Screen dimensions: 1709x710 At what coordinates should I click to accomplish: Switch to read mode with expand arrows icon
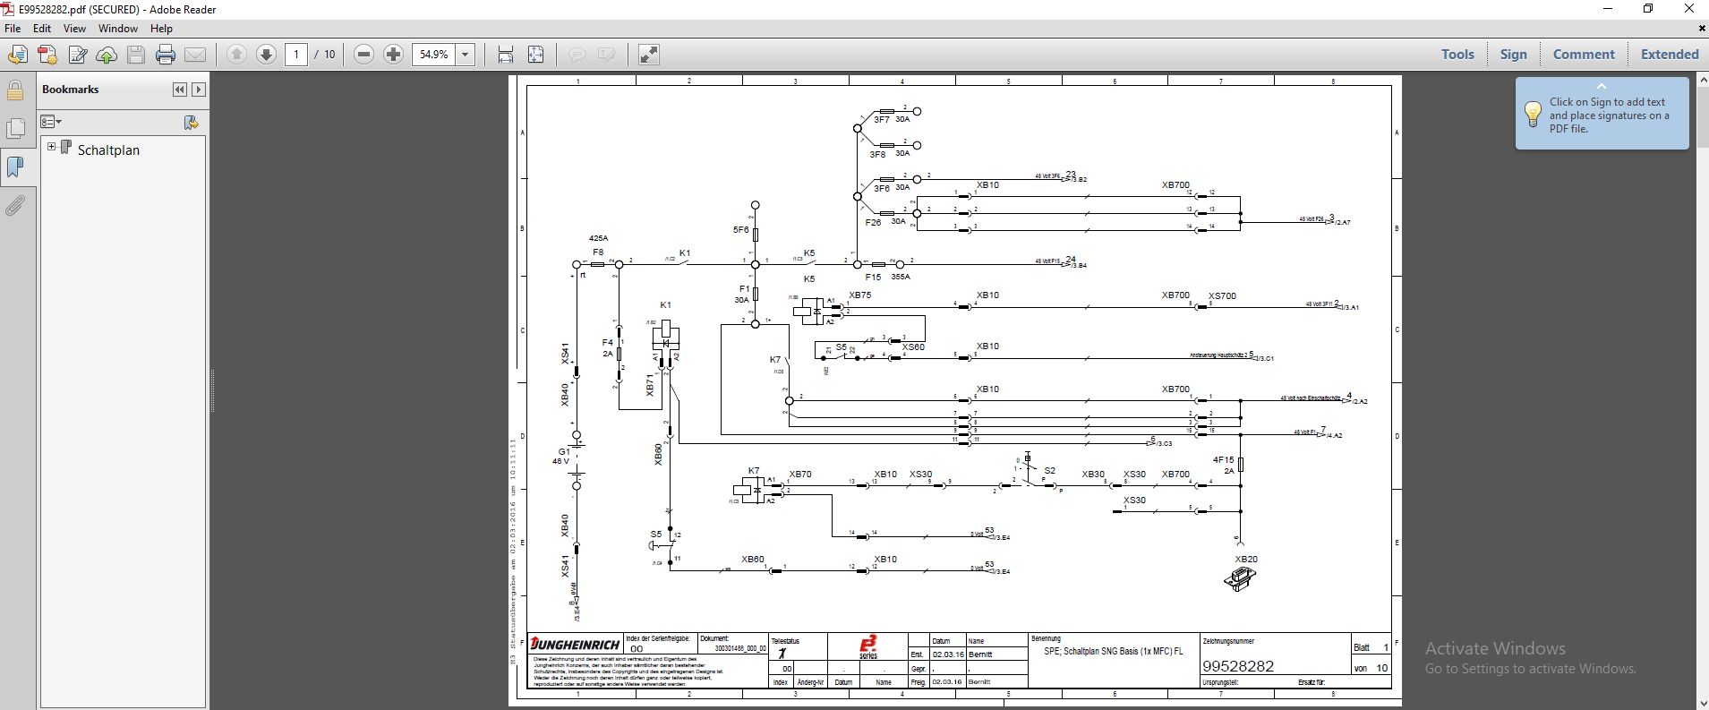point(649,55)
